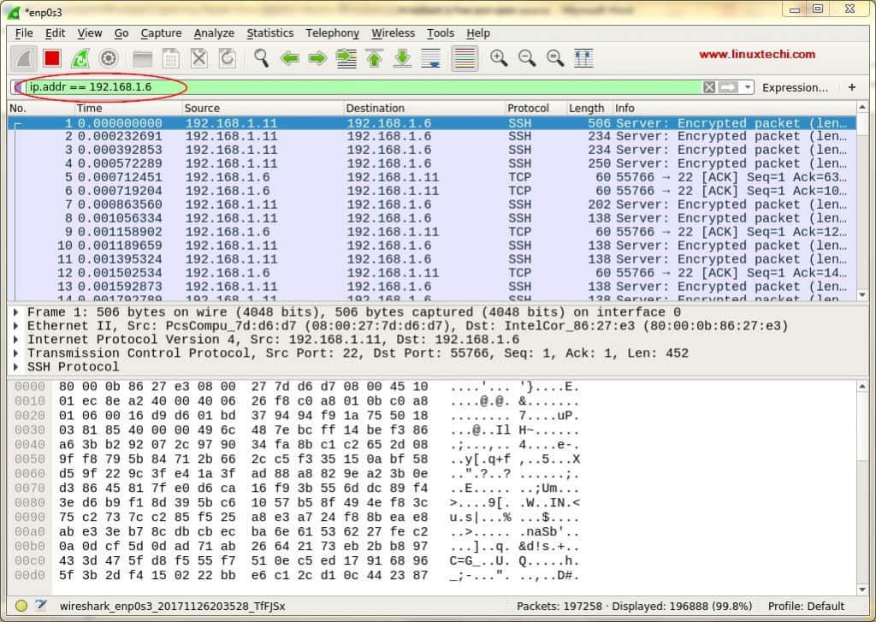Go to the previous packet arrow
Screen dimensions: 876x622
point(290,58)
